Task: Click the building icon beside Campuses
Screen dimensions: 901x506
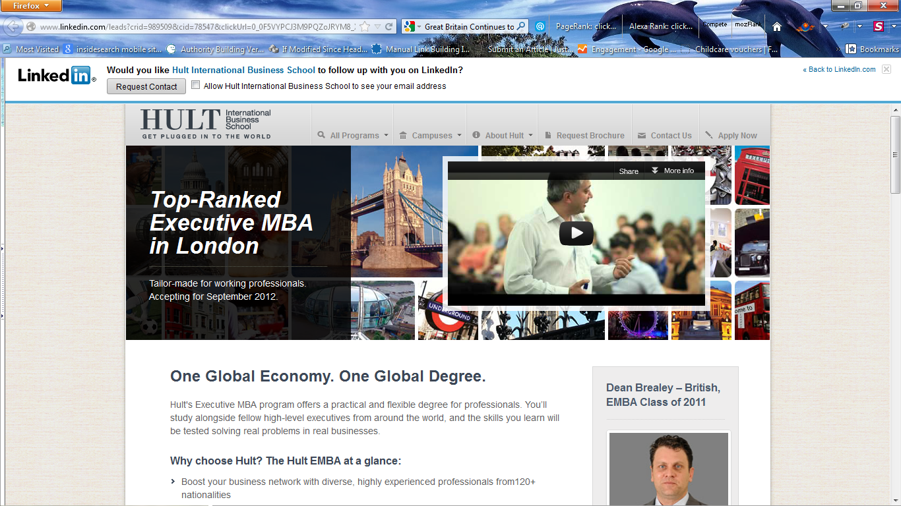Action: pyautogui.click(x=403, y=135)
